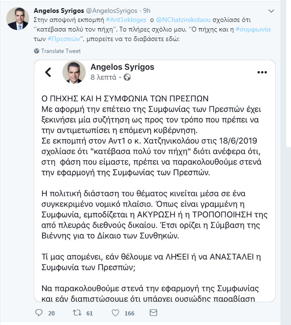Click Translate Tweet link
The height and width of the screenshot is (325, 291).
tap(61, 51)
